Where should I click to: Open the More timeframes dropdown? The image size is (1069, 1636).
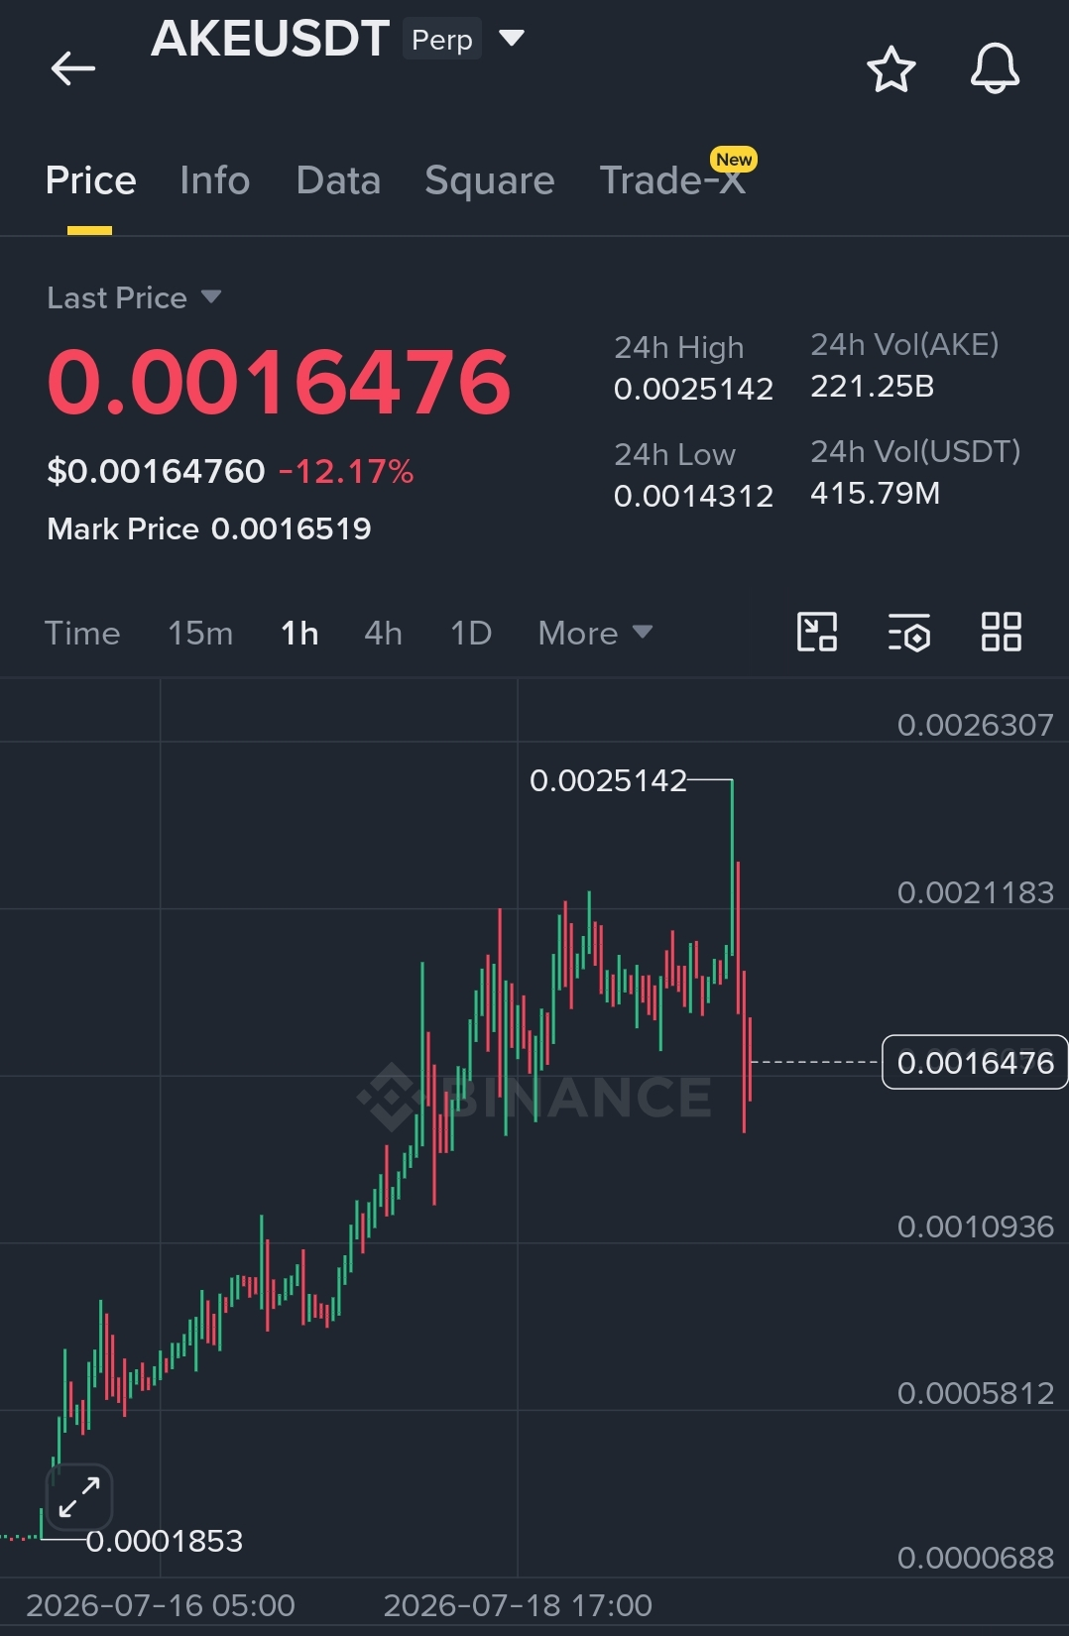(595, 633)
